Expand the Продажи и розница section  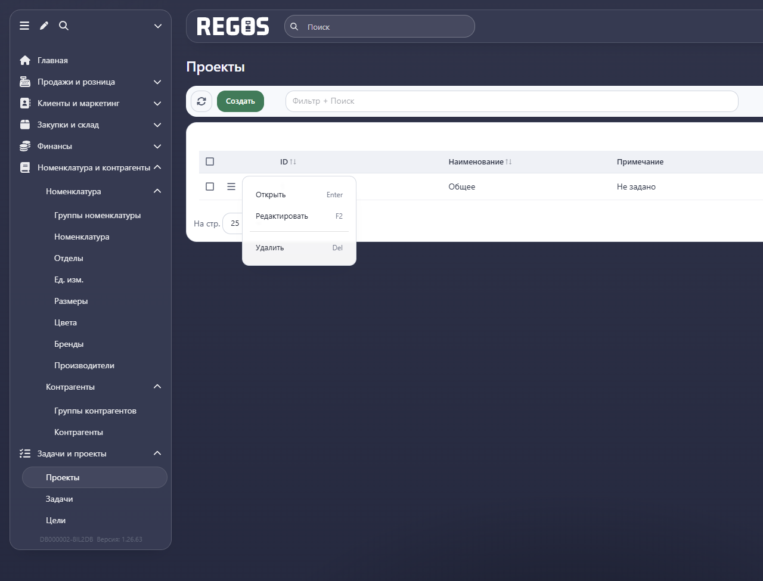coord(157,82)
